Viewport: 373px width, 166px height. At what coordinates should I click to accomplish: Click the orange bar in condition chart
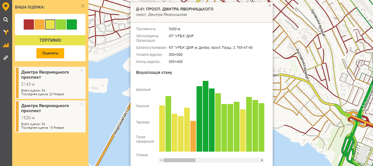(x=193, y=136)
